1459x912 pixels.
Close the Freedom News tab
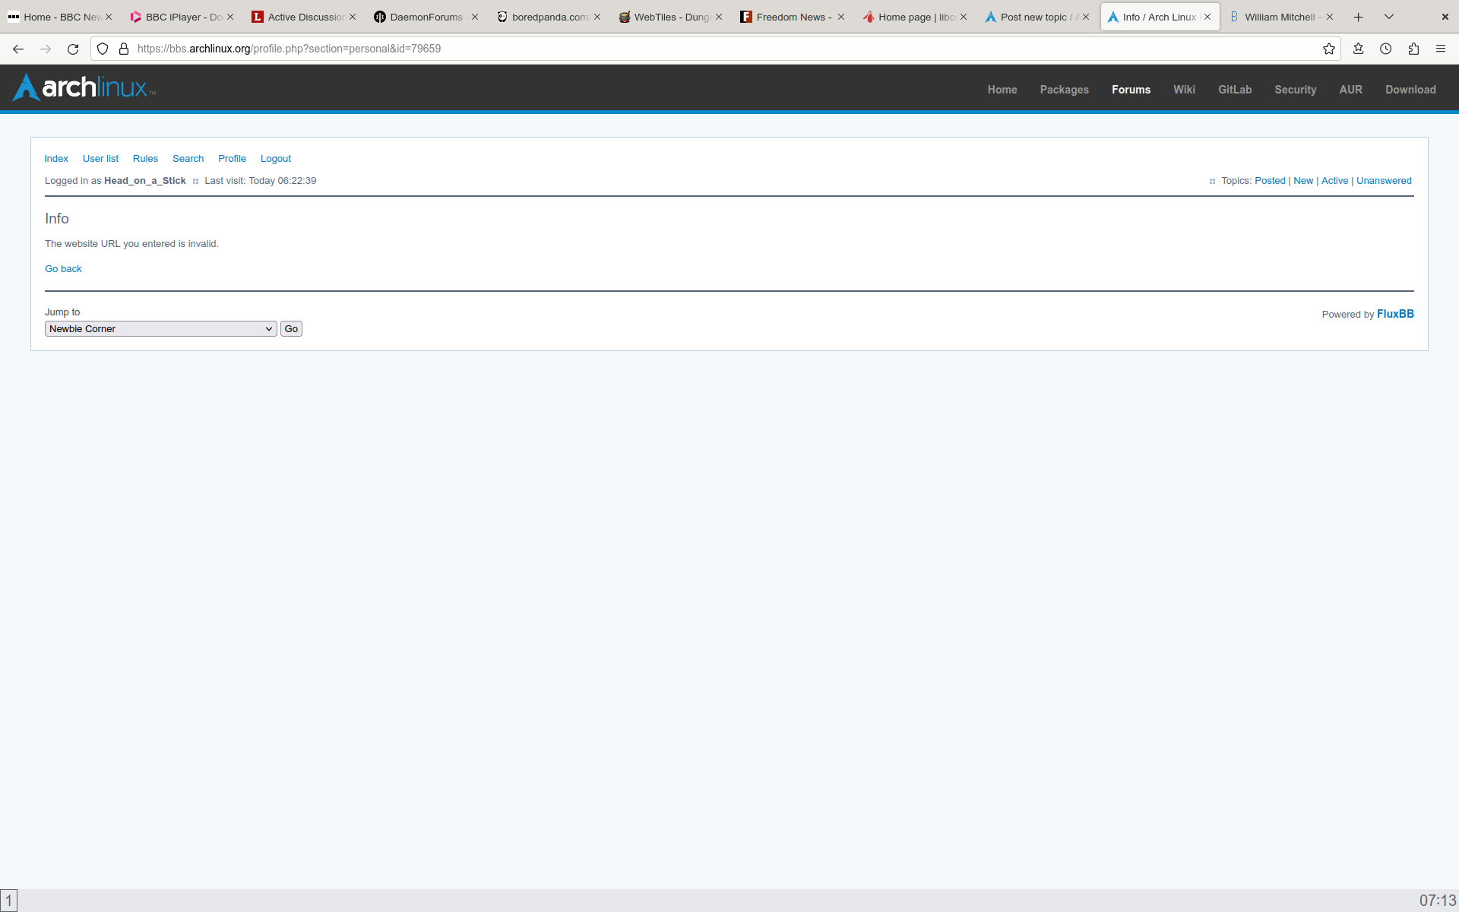point(841,17)
